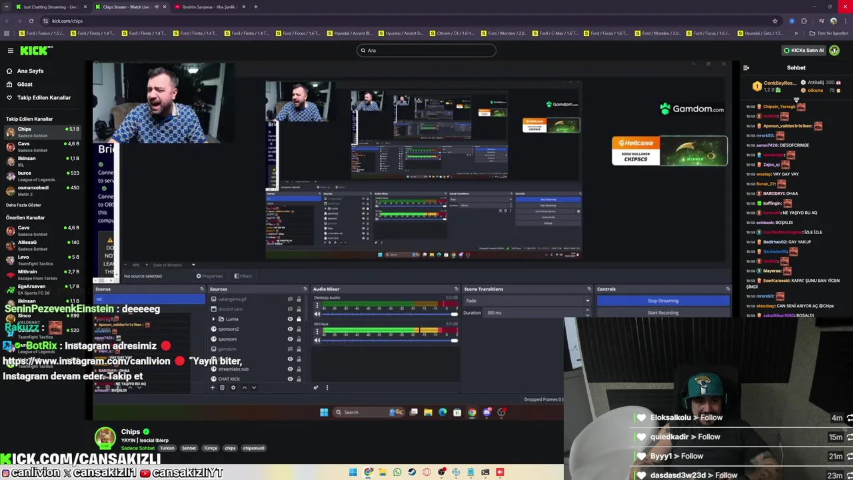The width and height of the screenshot is (853, 480).
Task: Lock the sponsors2 source
Action: [x=299, y=329]
